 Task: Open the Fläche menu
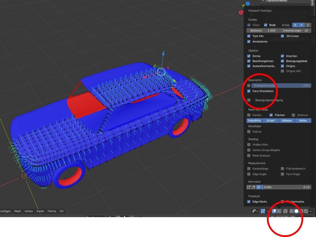click(x=52, y=211)
